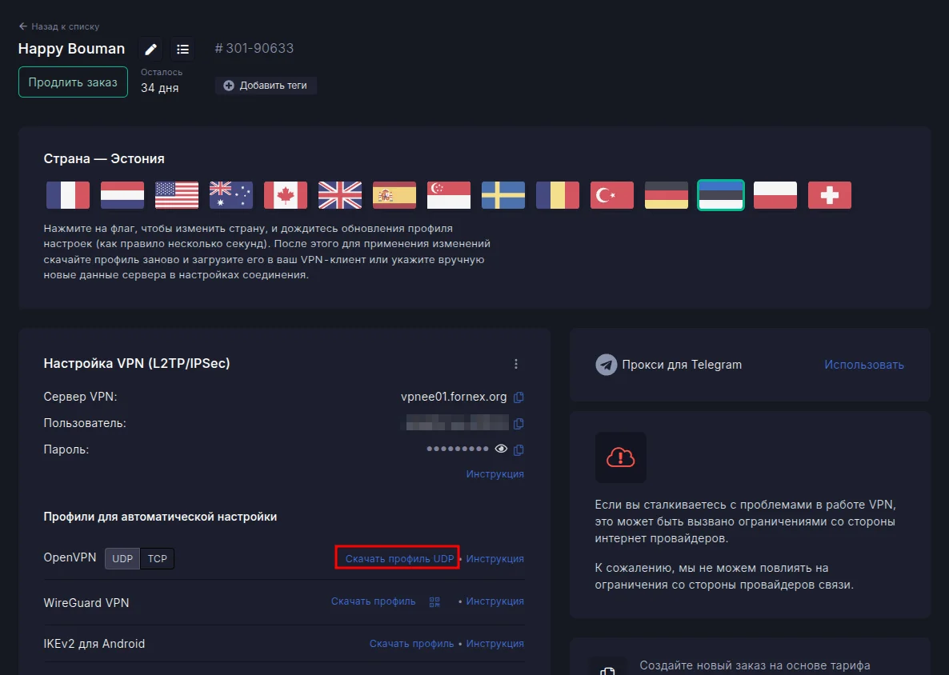The width and height of the screenshot is (949, 675).
Task: Choose the Switzerland flag
Action: (829, 195)
